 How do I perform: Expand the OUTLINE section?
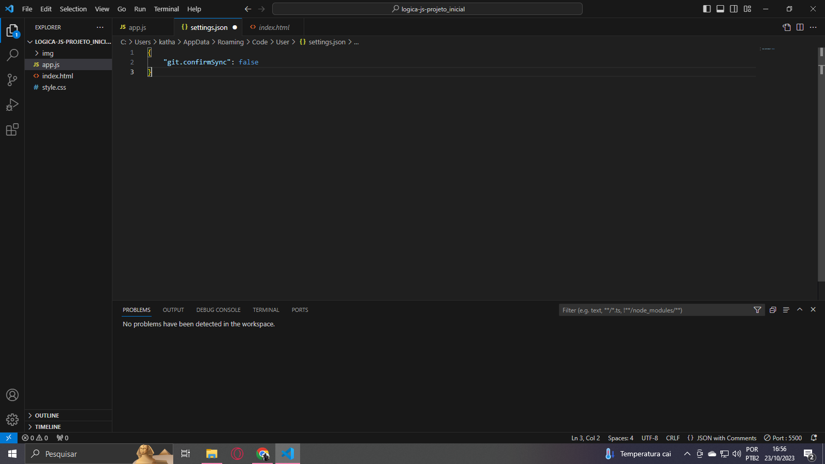(x=69, y=416)
